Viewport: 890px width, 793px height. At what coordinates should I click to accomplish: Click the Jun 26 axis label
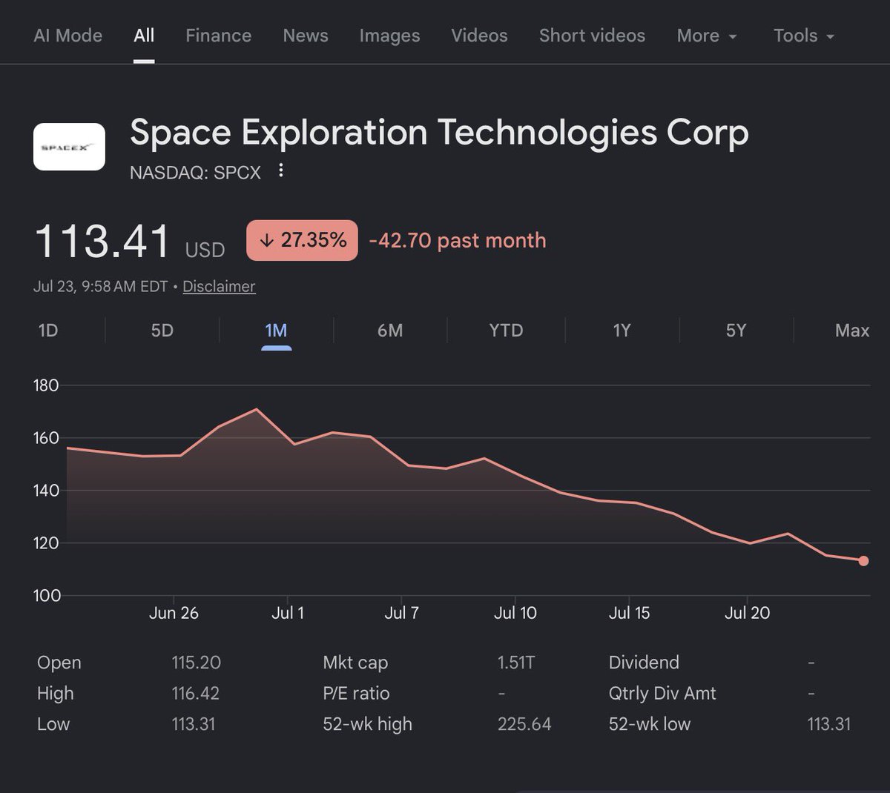[174, 613]
